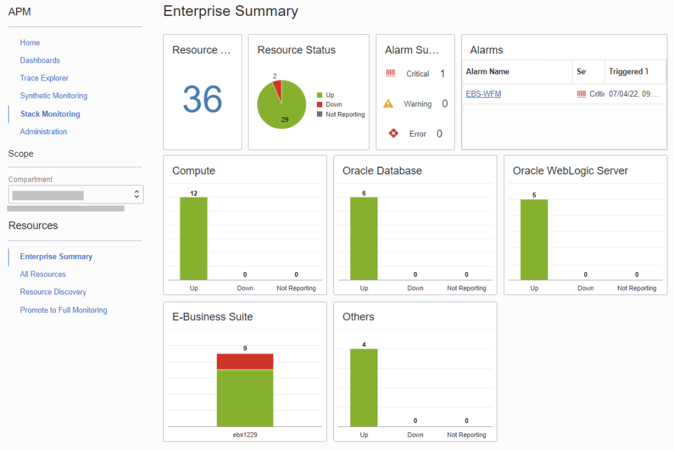This screenshot has width=674, height=450.
Task: Click the red Error diamond icon
Action: (393, 133)
